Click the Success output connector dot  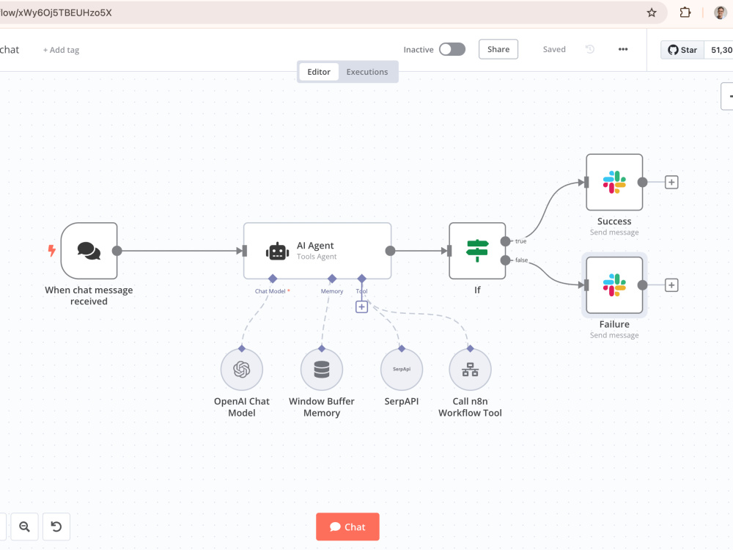(x=643, y=182)
